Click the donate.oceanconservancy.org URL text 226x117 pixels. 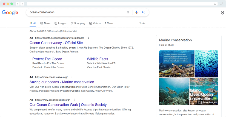[x=59, y=38]
